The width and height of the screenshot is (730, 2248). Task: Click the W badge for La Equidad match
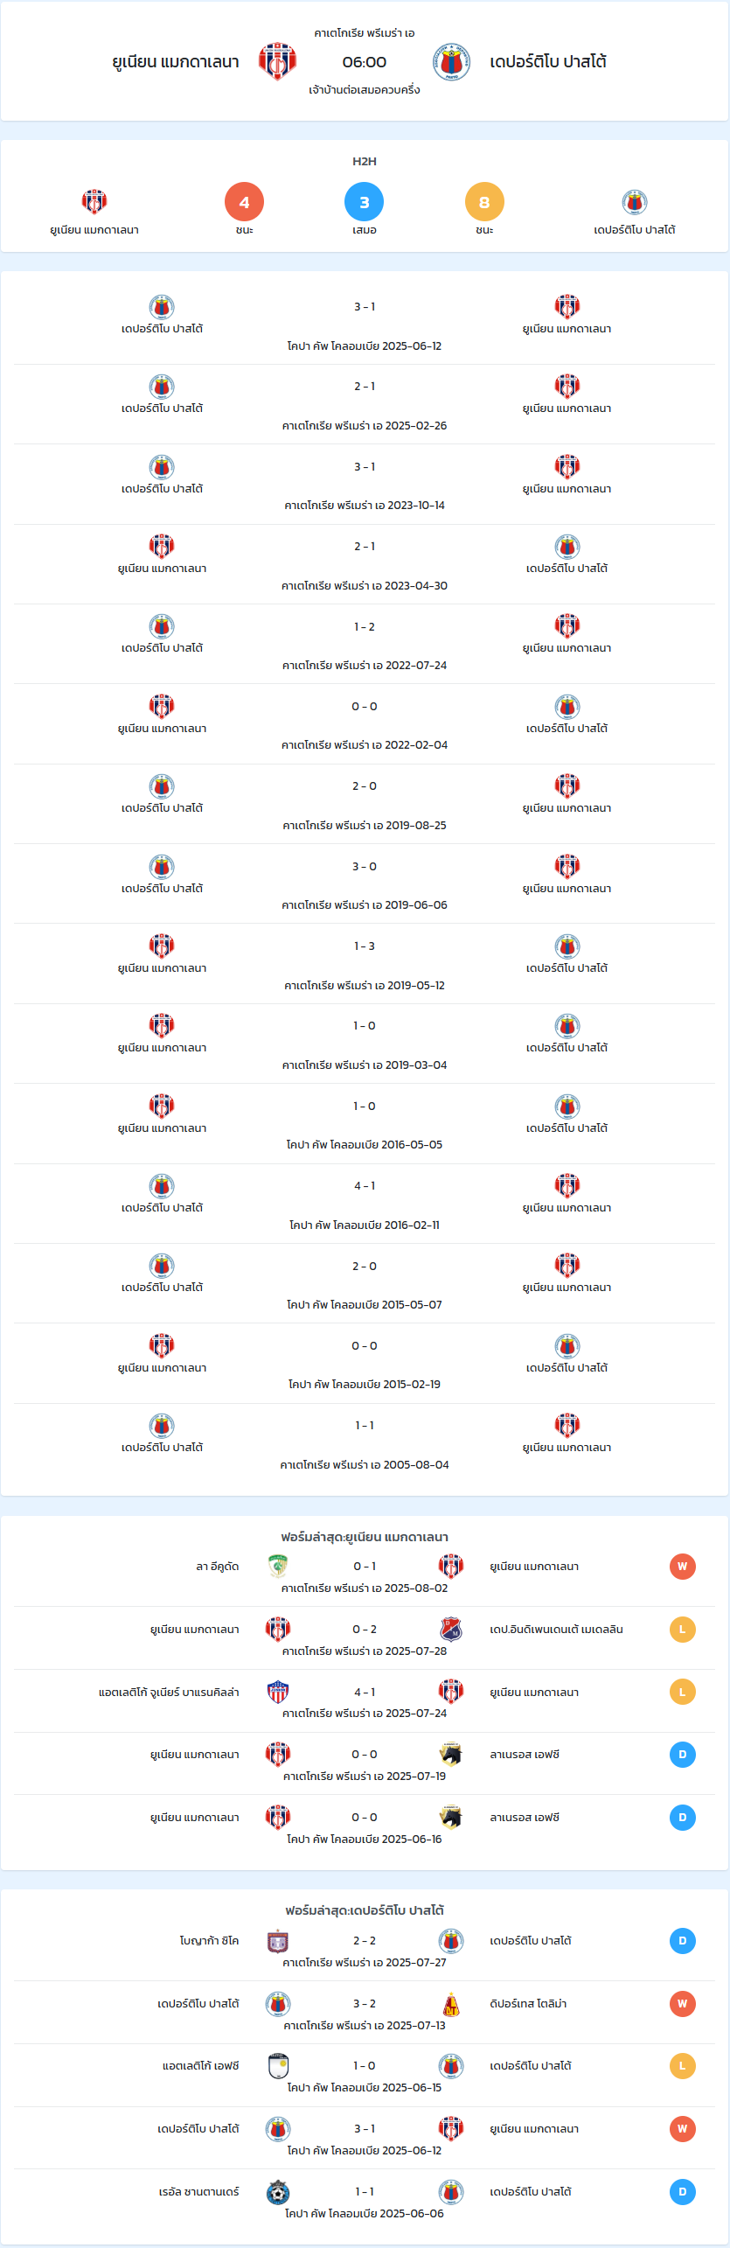(683, 1566)
